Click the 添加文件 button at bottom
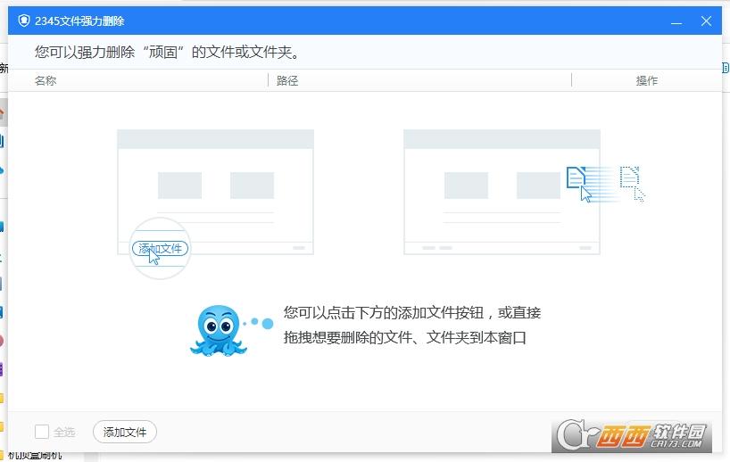The height and width of the screenshot is (462, 730). pyautogui.click(x=125, y=432)
